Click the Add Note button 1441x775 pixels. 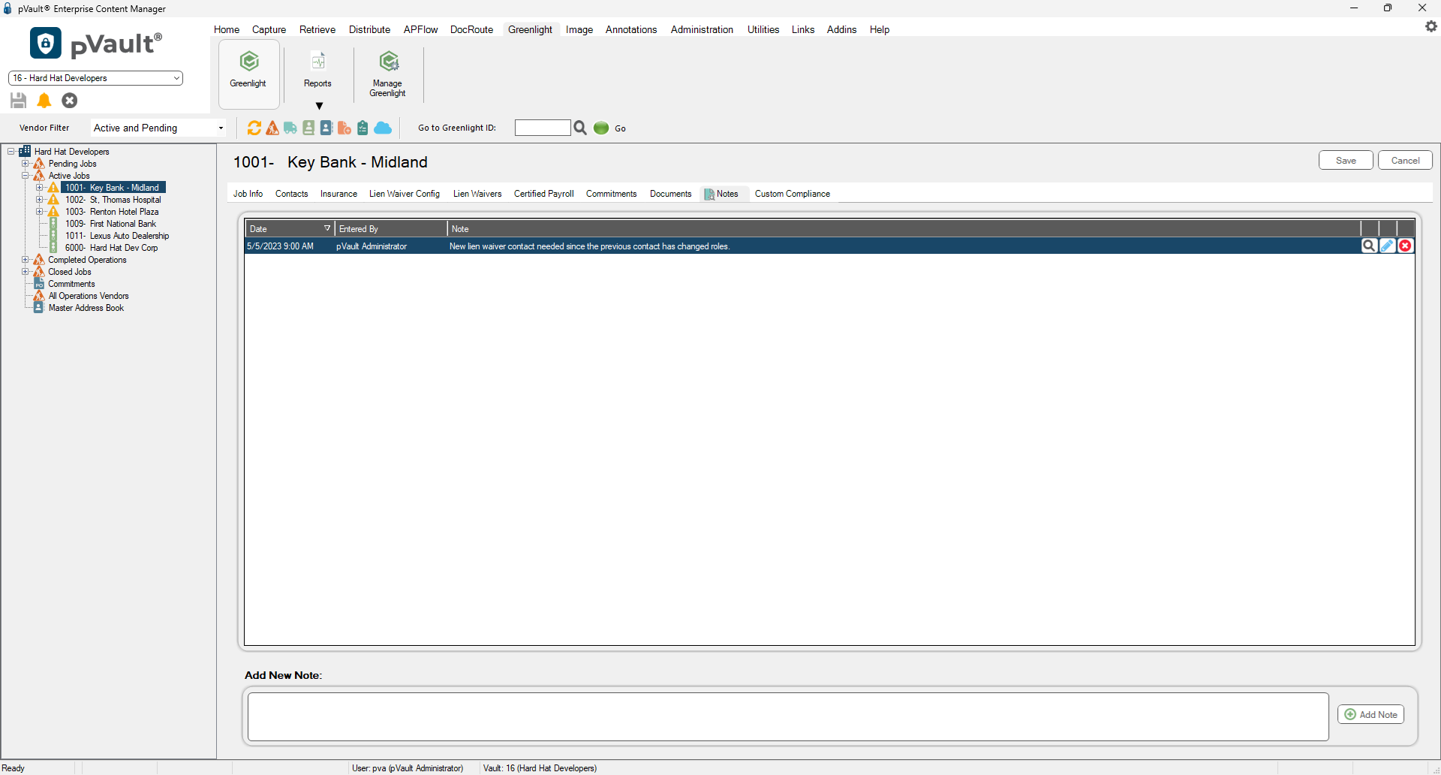pos(1370,714)
